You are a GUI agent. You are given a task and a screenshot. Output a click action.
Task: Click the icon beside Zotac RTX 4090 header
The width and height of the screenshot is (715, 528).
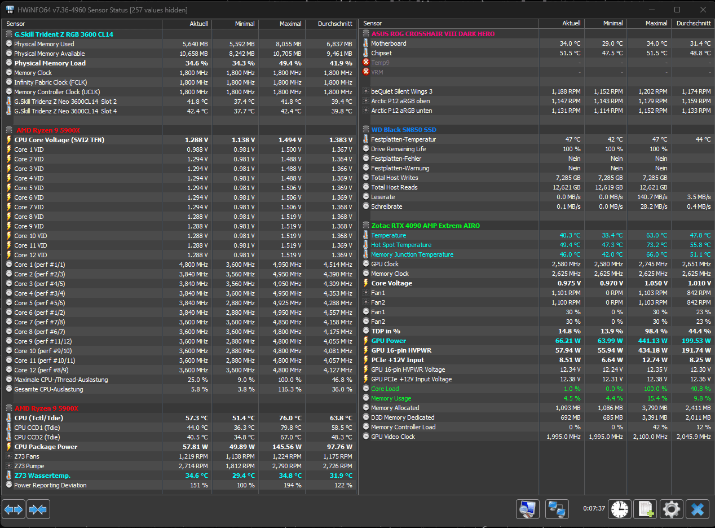pyautogui.click(x=366, y=226)
